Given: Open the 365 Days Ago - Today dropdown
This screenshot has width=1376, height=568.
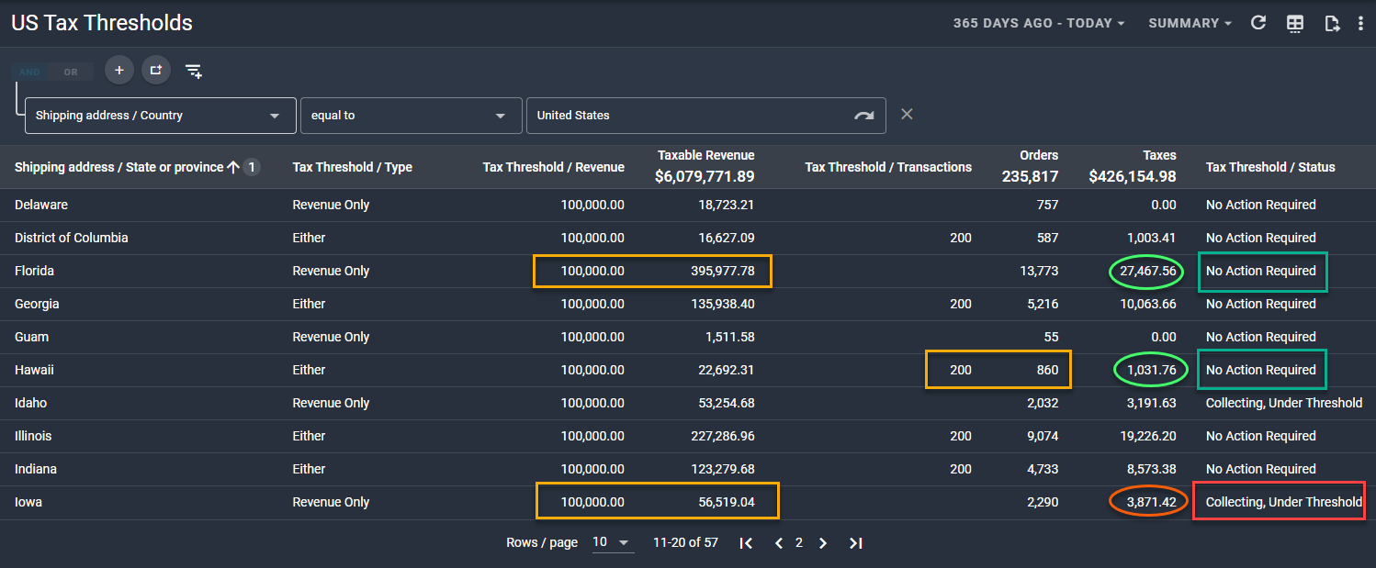Looking at the screenshot, I should [x=1039, y=23].
